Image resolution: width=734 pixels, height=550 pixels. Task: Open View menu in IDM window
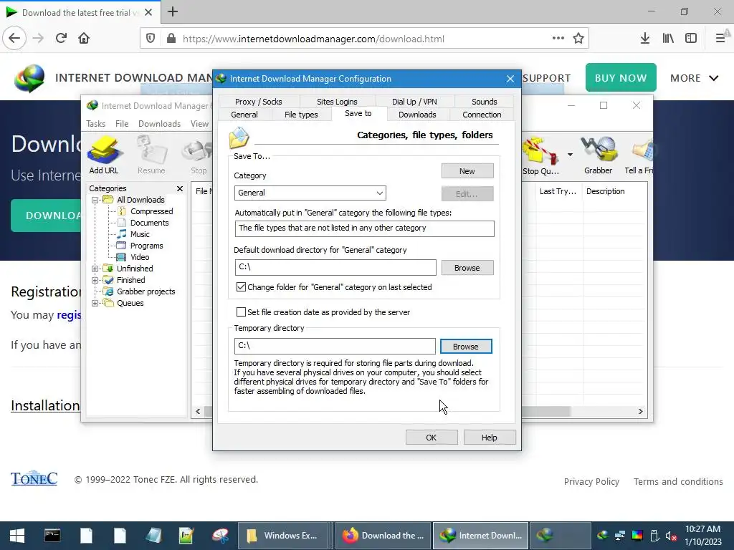click(199, 123)
